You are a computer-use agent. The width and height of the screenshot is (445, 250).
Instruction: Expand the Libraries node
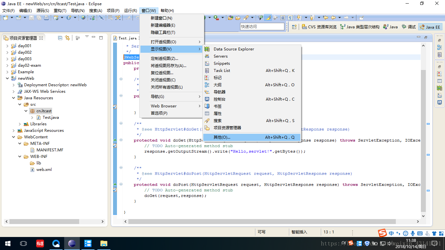point(20,124)
